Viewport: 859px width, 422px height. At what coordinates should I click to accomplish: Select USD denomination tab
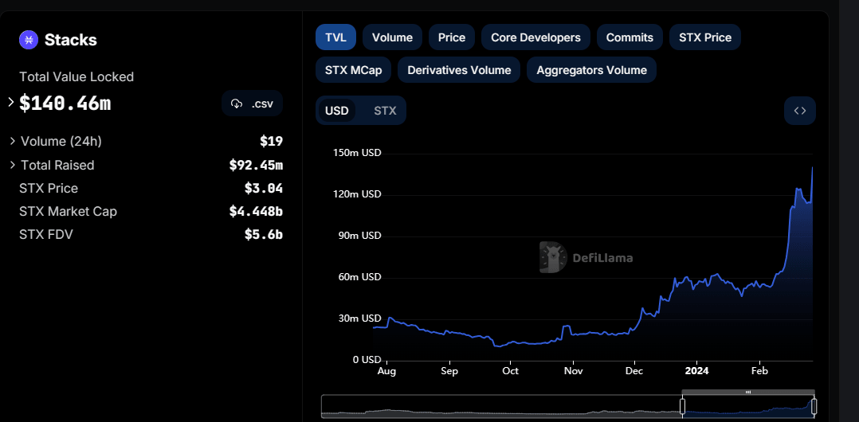click(x=337, y=111)
